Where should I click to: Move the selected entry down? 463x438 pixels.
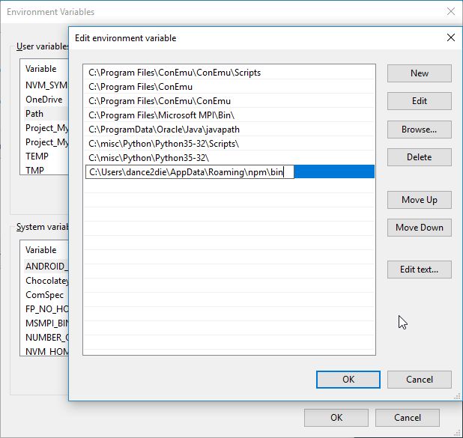pos(419,228)
